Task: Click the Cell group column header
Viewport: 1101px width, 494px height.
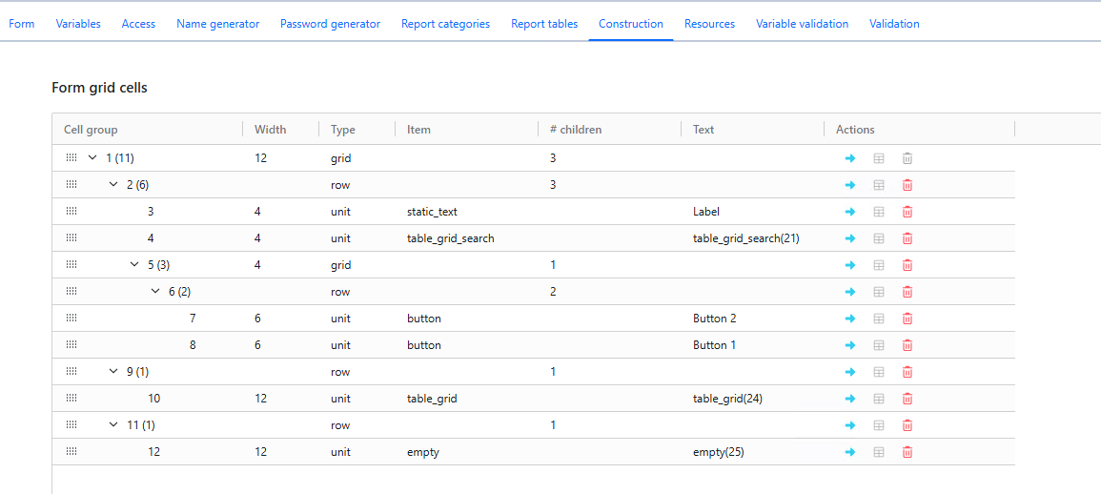Action: pyautogui.click(x=91, y=130)
